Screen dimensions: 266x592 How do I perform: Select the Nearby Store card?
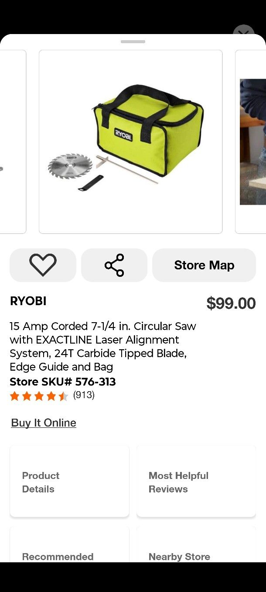coord(196,550)
